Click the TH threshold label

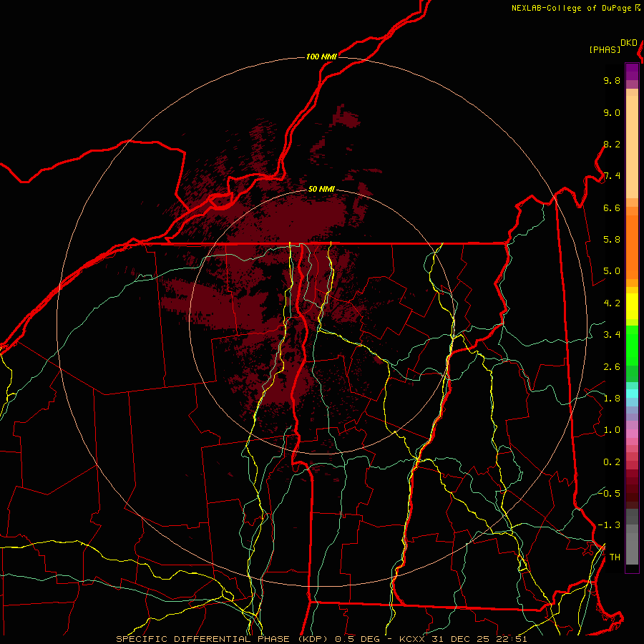coord(615,557)
